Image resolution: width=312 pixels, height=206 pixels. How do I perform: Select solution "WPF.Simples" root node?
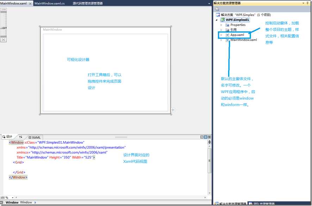pos(246,15)
